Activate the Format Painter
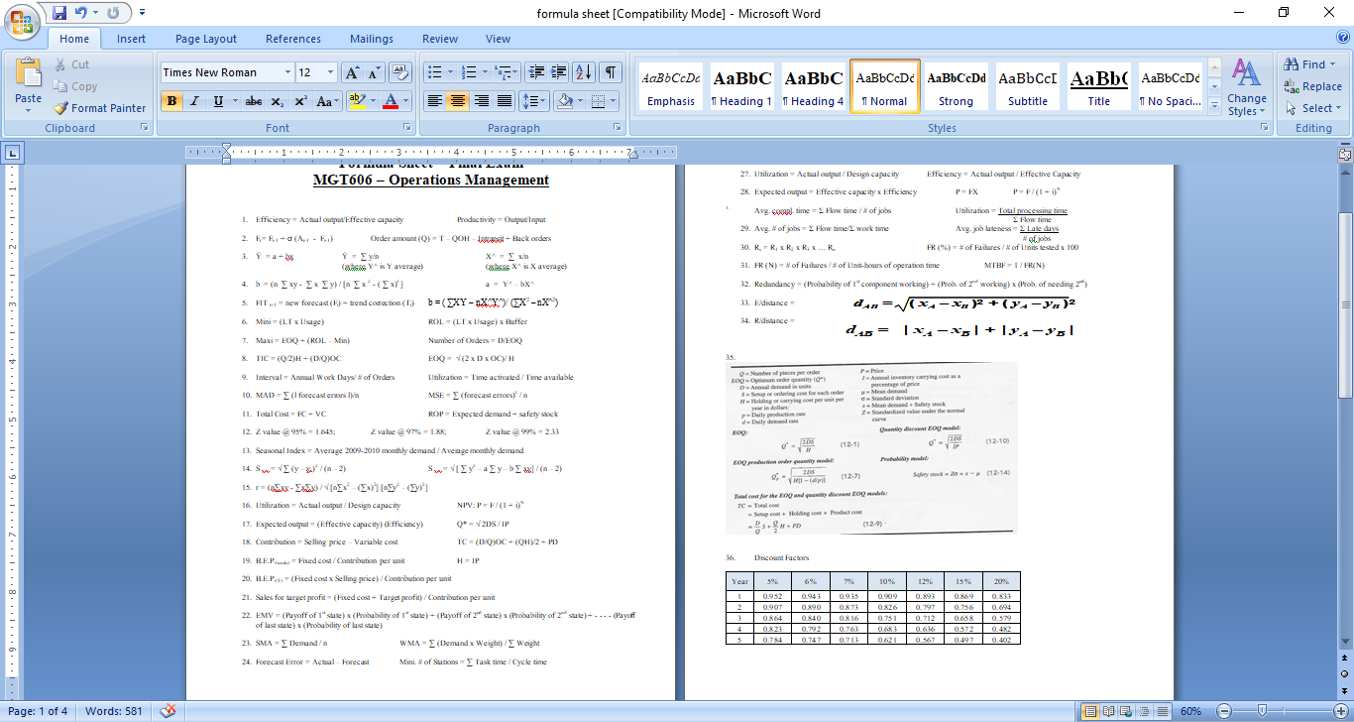The width and height of the screenshot is (1354, 722). click(99, 108)
